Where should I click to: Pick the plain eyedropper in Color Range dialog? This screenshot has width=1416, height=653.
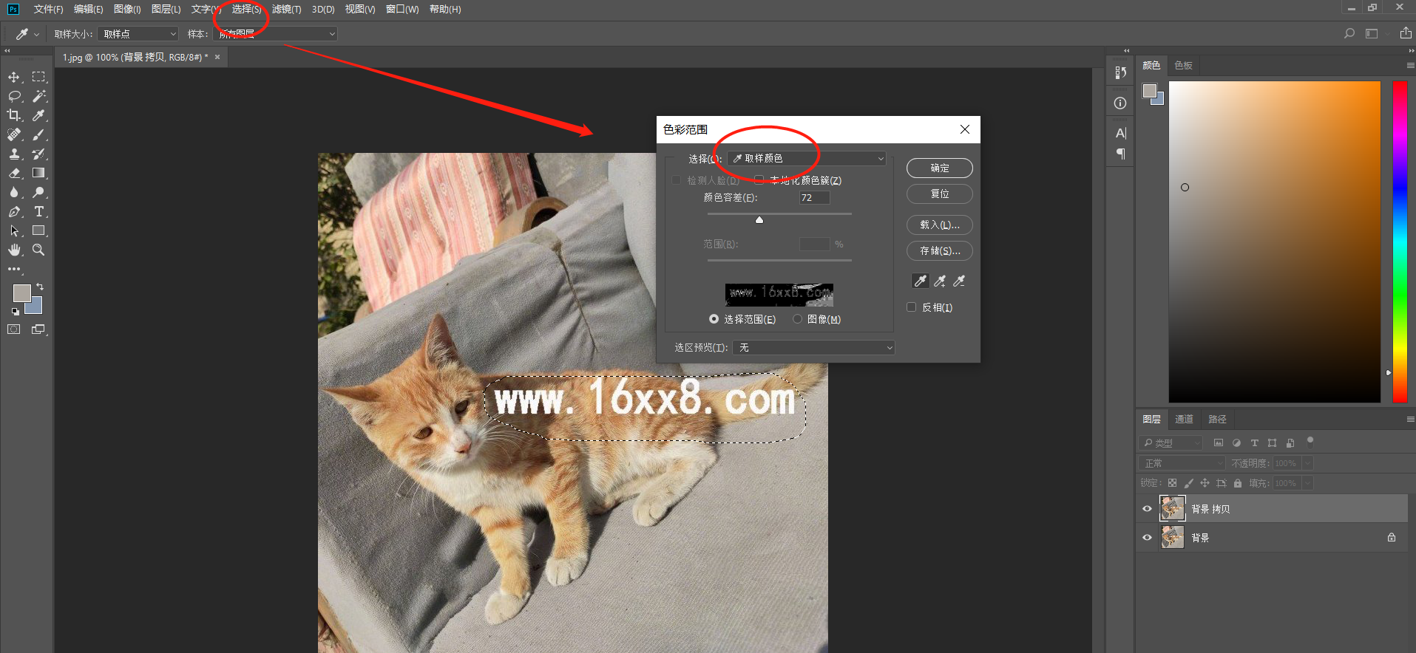920,281
